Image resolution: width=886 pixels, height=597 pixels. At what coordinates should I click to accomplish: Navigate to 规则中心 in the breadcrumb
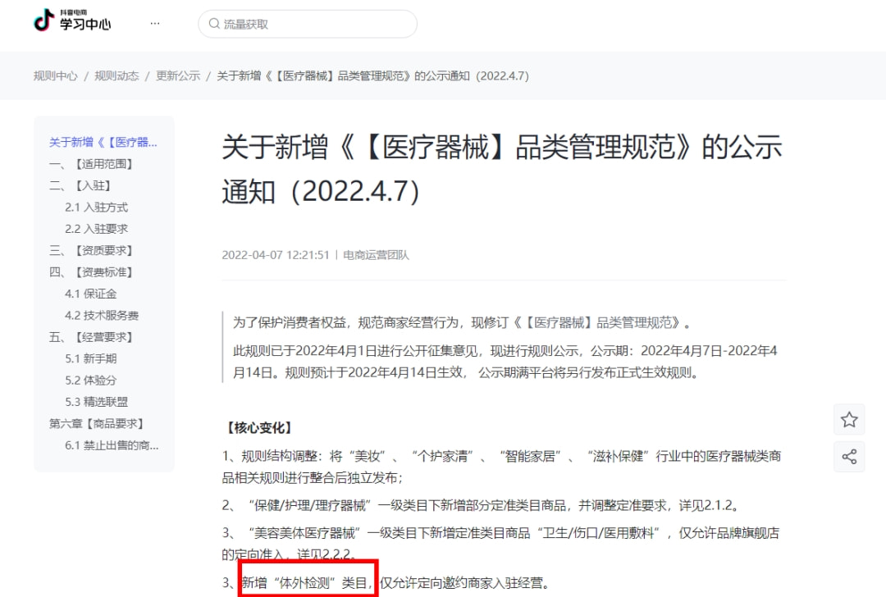53,75
